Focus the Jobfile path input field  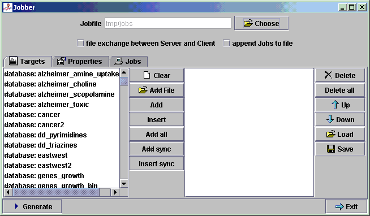[x=168, y=23]
